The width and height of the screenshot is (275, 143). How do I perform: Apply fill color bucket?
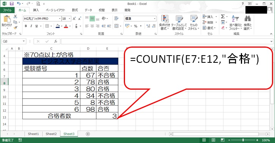click(x=58, y=26)
